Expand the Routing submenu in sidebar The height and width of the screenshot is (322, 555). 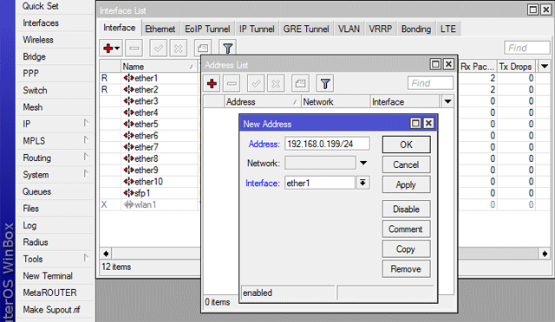[x=86, y=157]
